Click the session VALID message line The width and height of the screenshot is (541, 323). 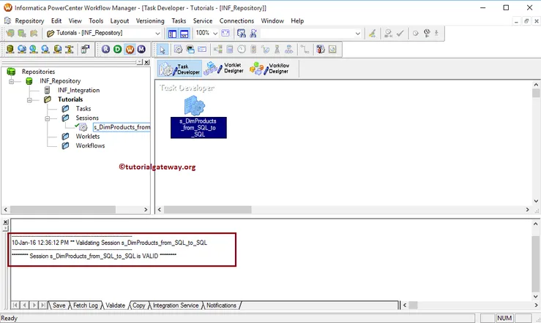coord(94,256)
